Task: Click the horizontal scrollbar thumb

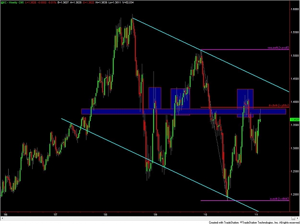Action: (294, 218)
